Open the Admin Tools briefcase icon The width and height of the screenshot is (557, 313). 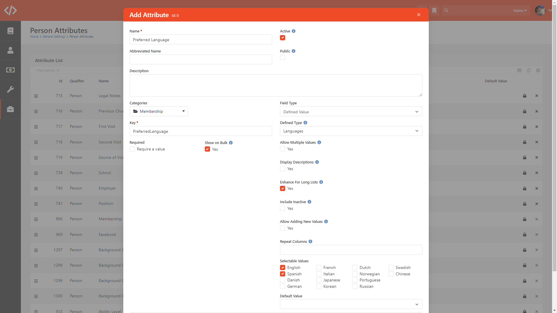(10, 109)
